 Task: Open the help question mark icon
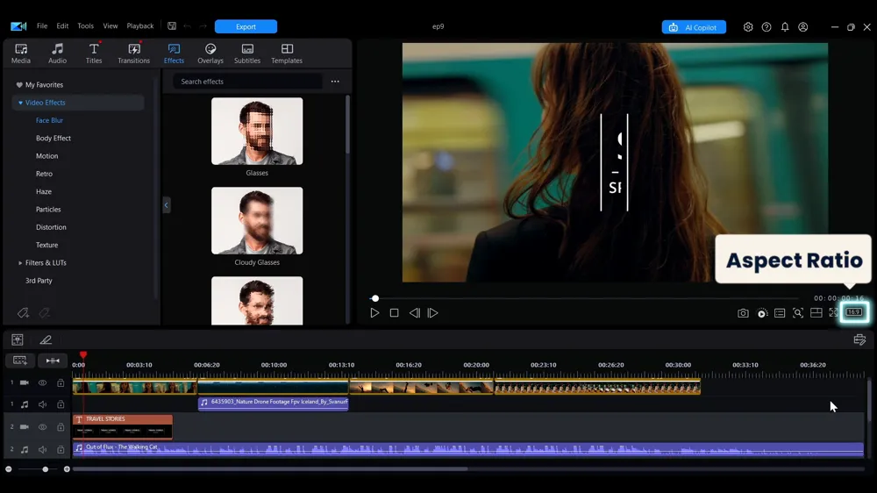(766, 27)
